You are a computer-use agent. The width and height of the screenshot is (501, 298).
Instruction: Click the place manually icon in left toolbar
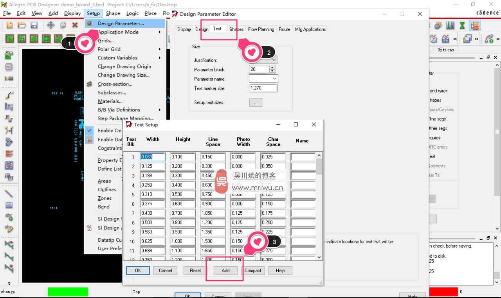coord(9,55)
